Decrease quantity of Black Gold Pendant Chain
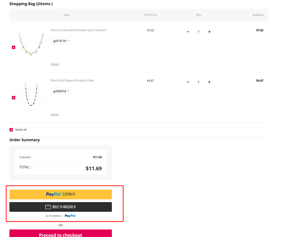Screen dimensions: 286x237 pyautogui.click(x=188, y=82)
